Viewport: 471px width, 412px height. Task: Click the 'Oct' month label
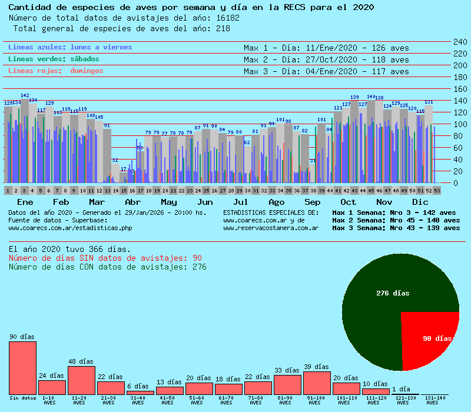[x=348, y=202]
